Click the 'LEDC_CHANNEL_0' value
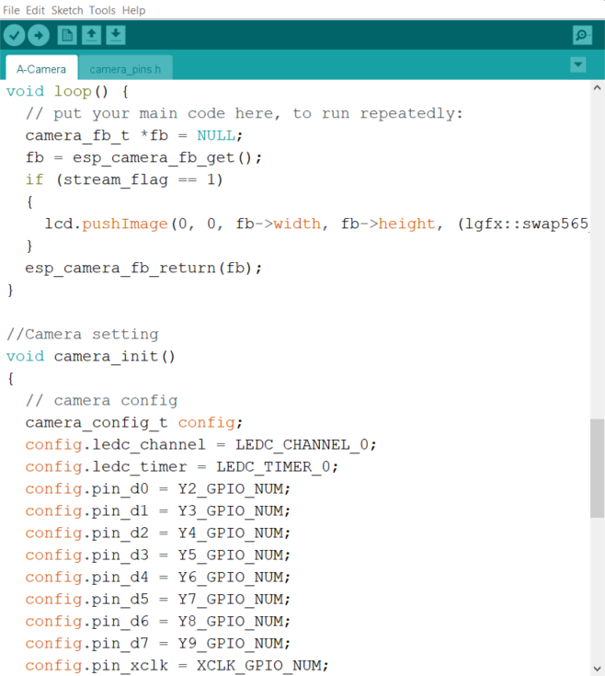 302,444
